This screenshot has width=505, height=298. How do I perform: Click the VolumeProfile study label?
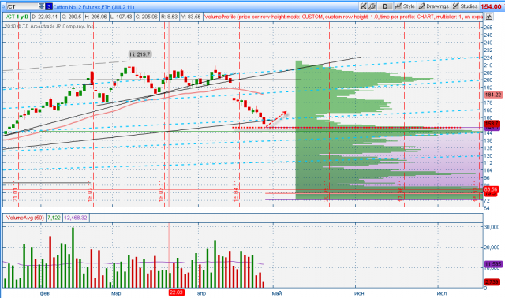coord(343,17)
